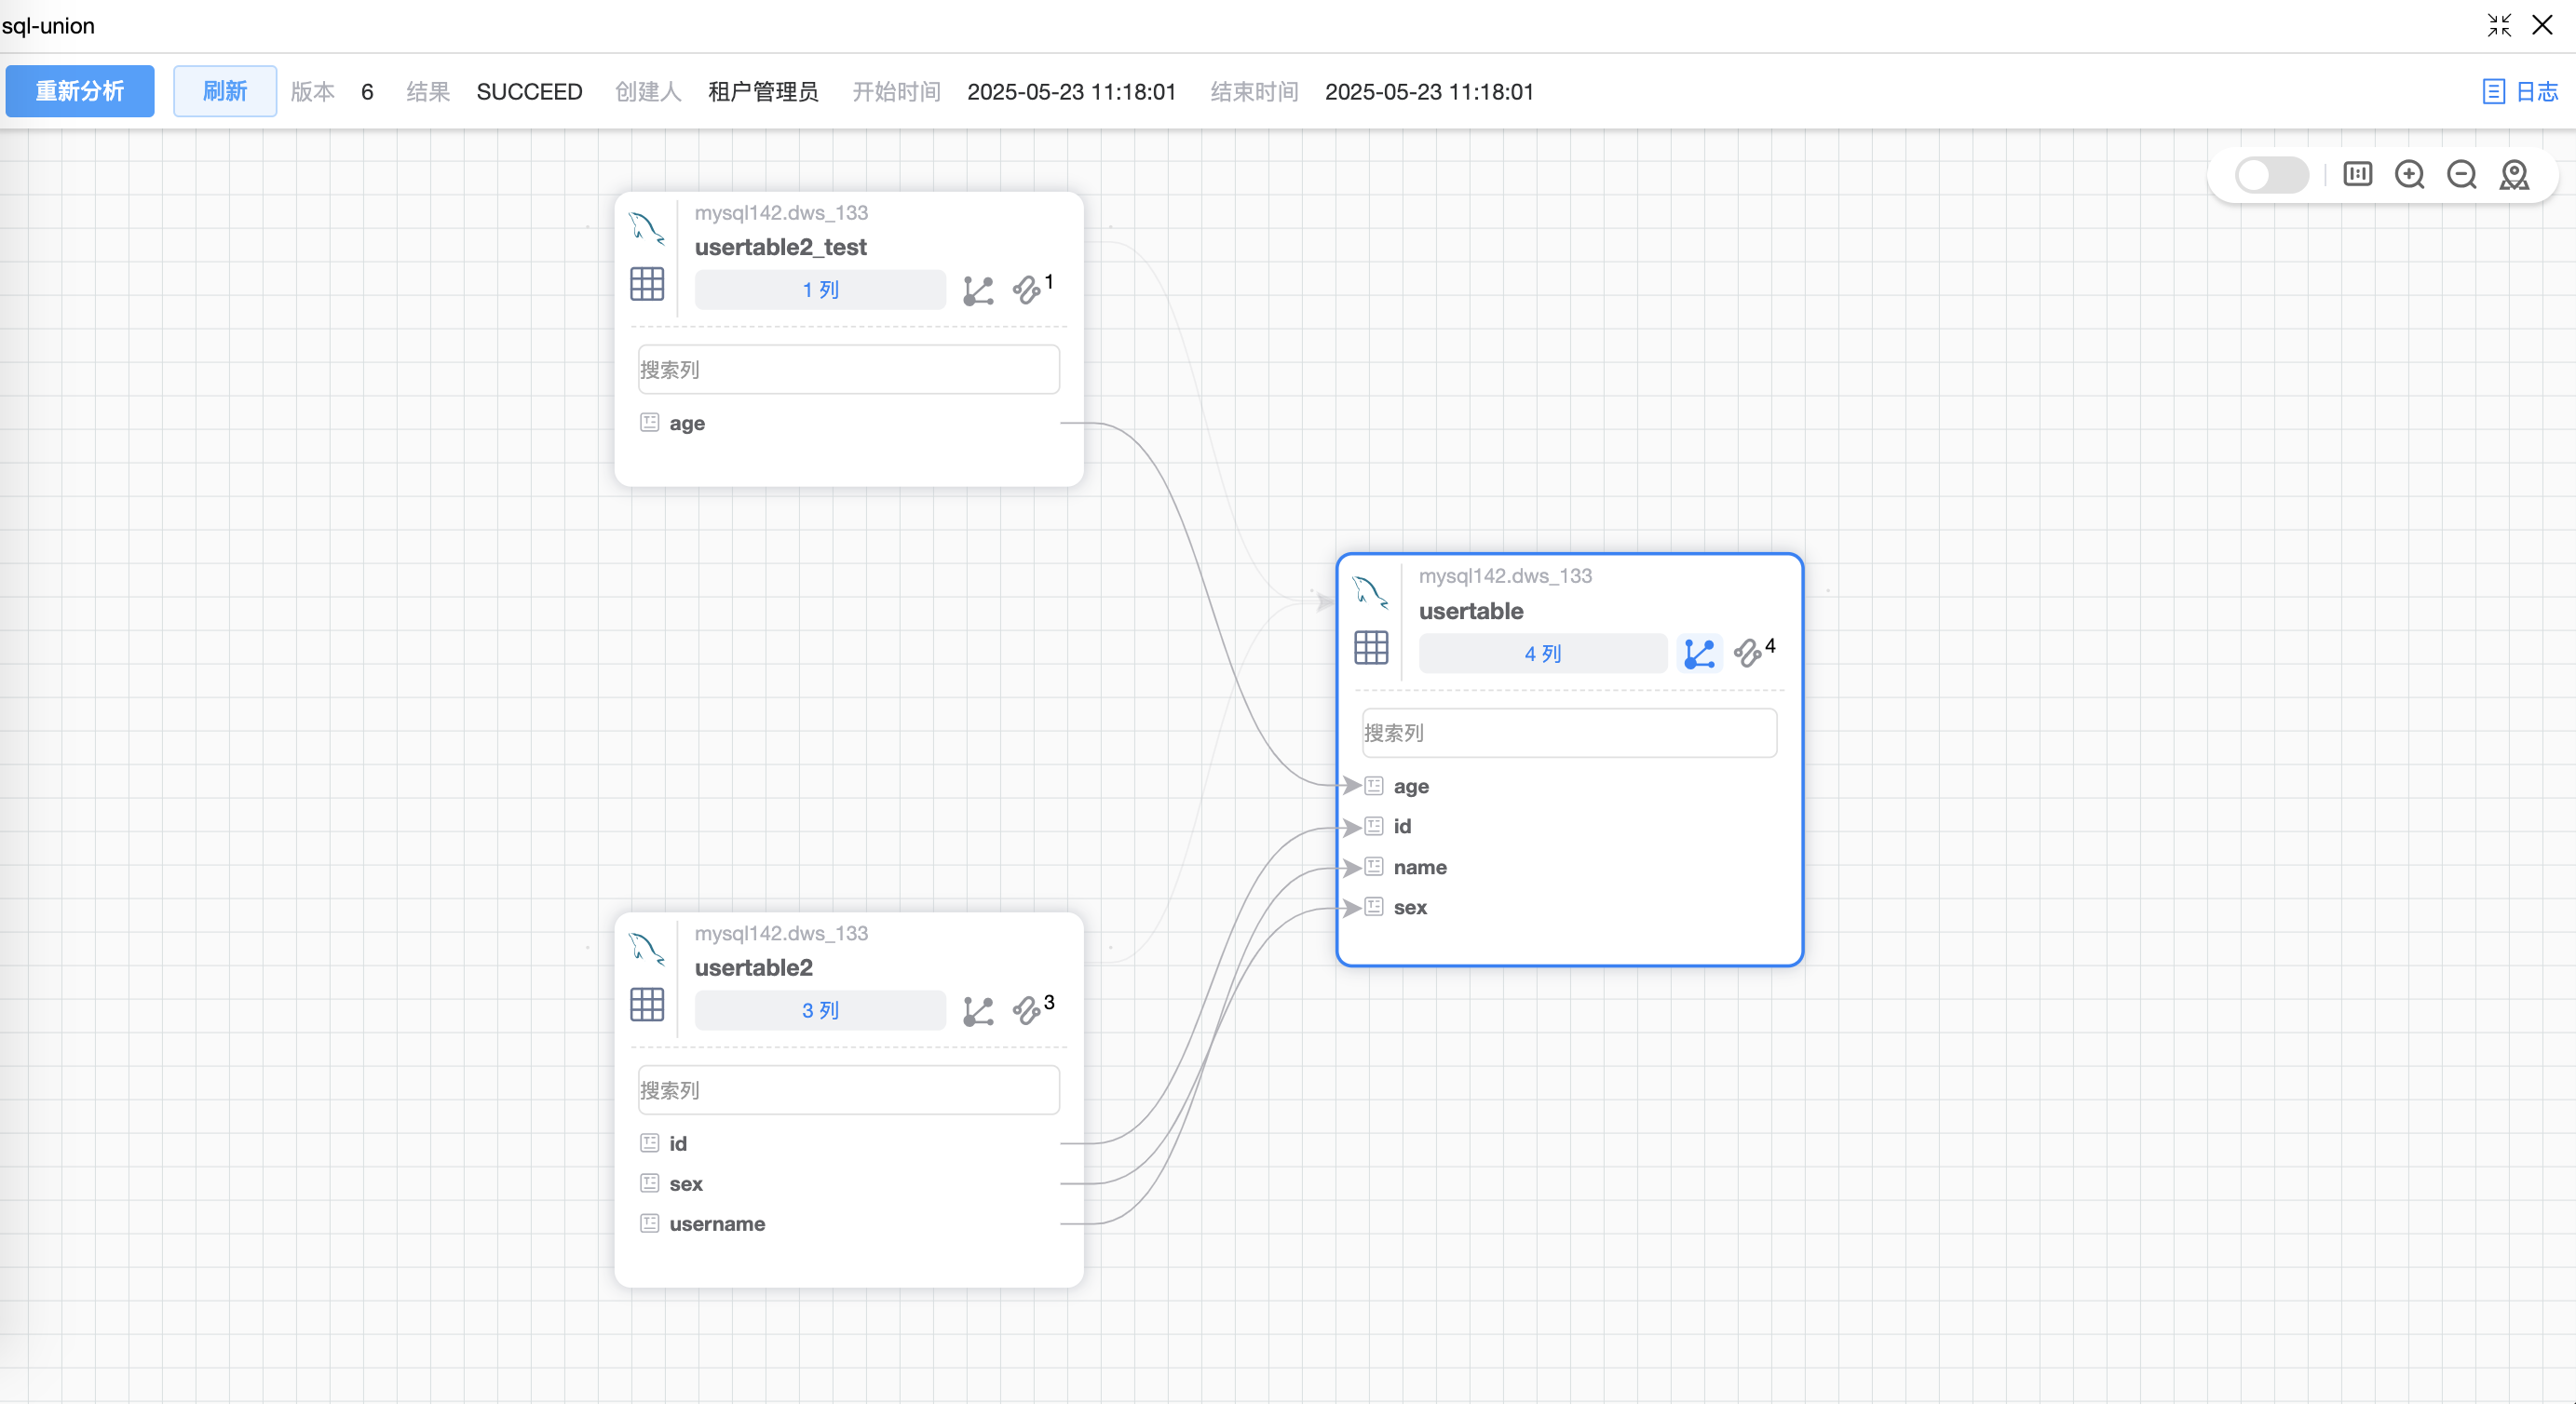This screenshot has width=2576, height=1404.
Task: Collapse the '4 列' columns on usertable
Action: (x=1541, y=654)
